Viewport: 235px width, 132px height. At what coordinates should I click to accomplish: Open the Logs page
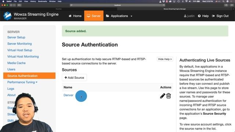pyautogui.click(x=11, y=89)
